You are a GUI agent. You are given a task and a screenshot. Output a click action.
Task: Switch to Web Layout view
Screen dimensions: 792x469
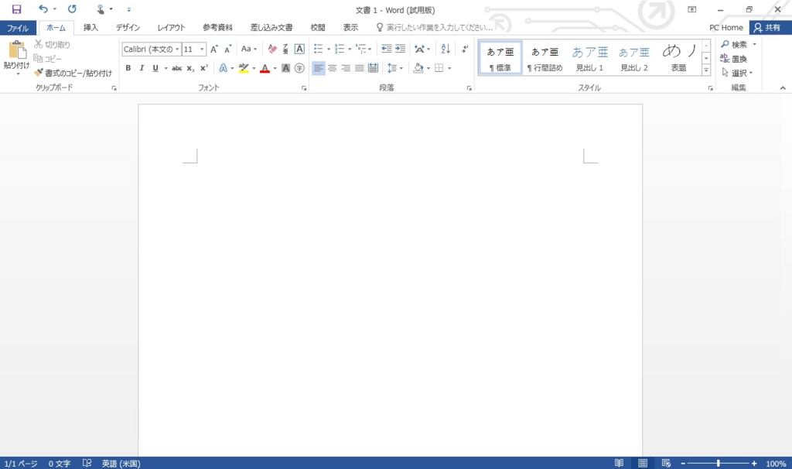666,463
